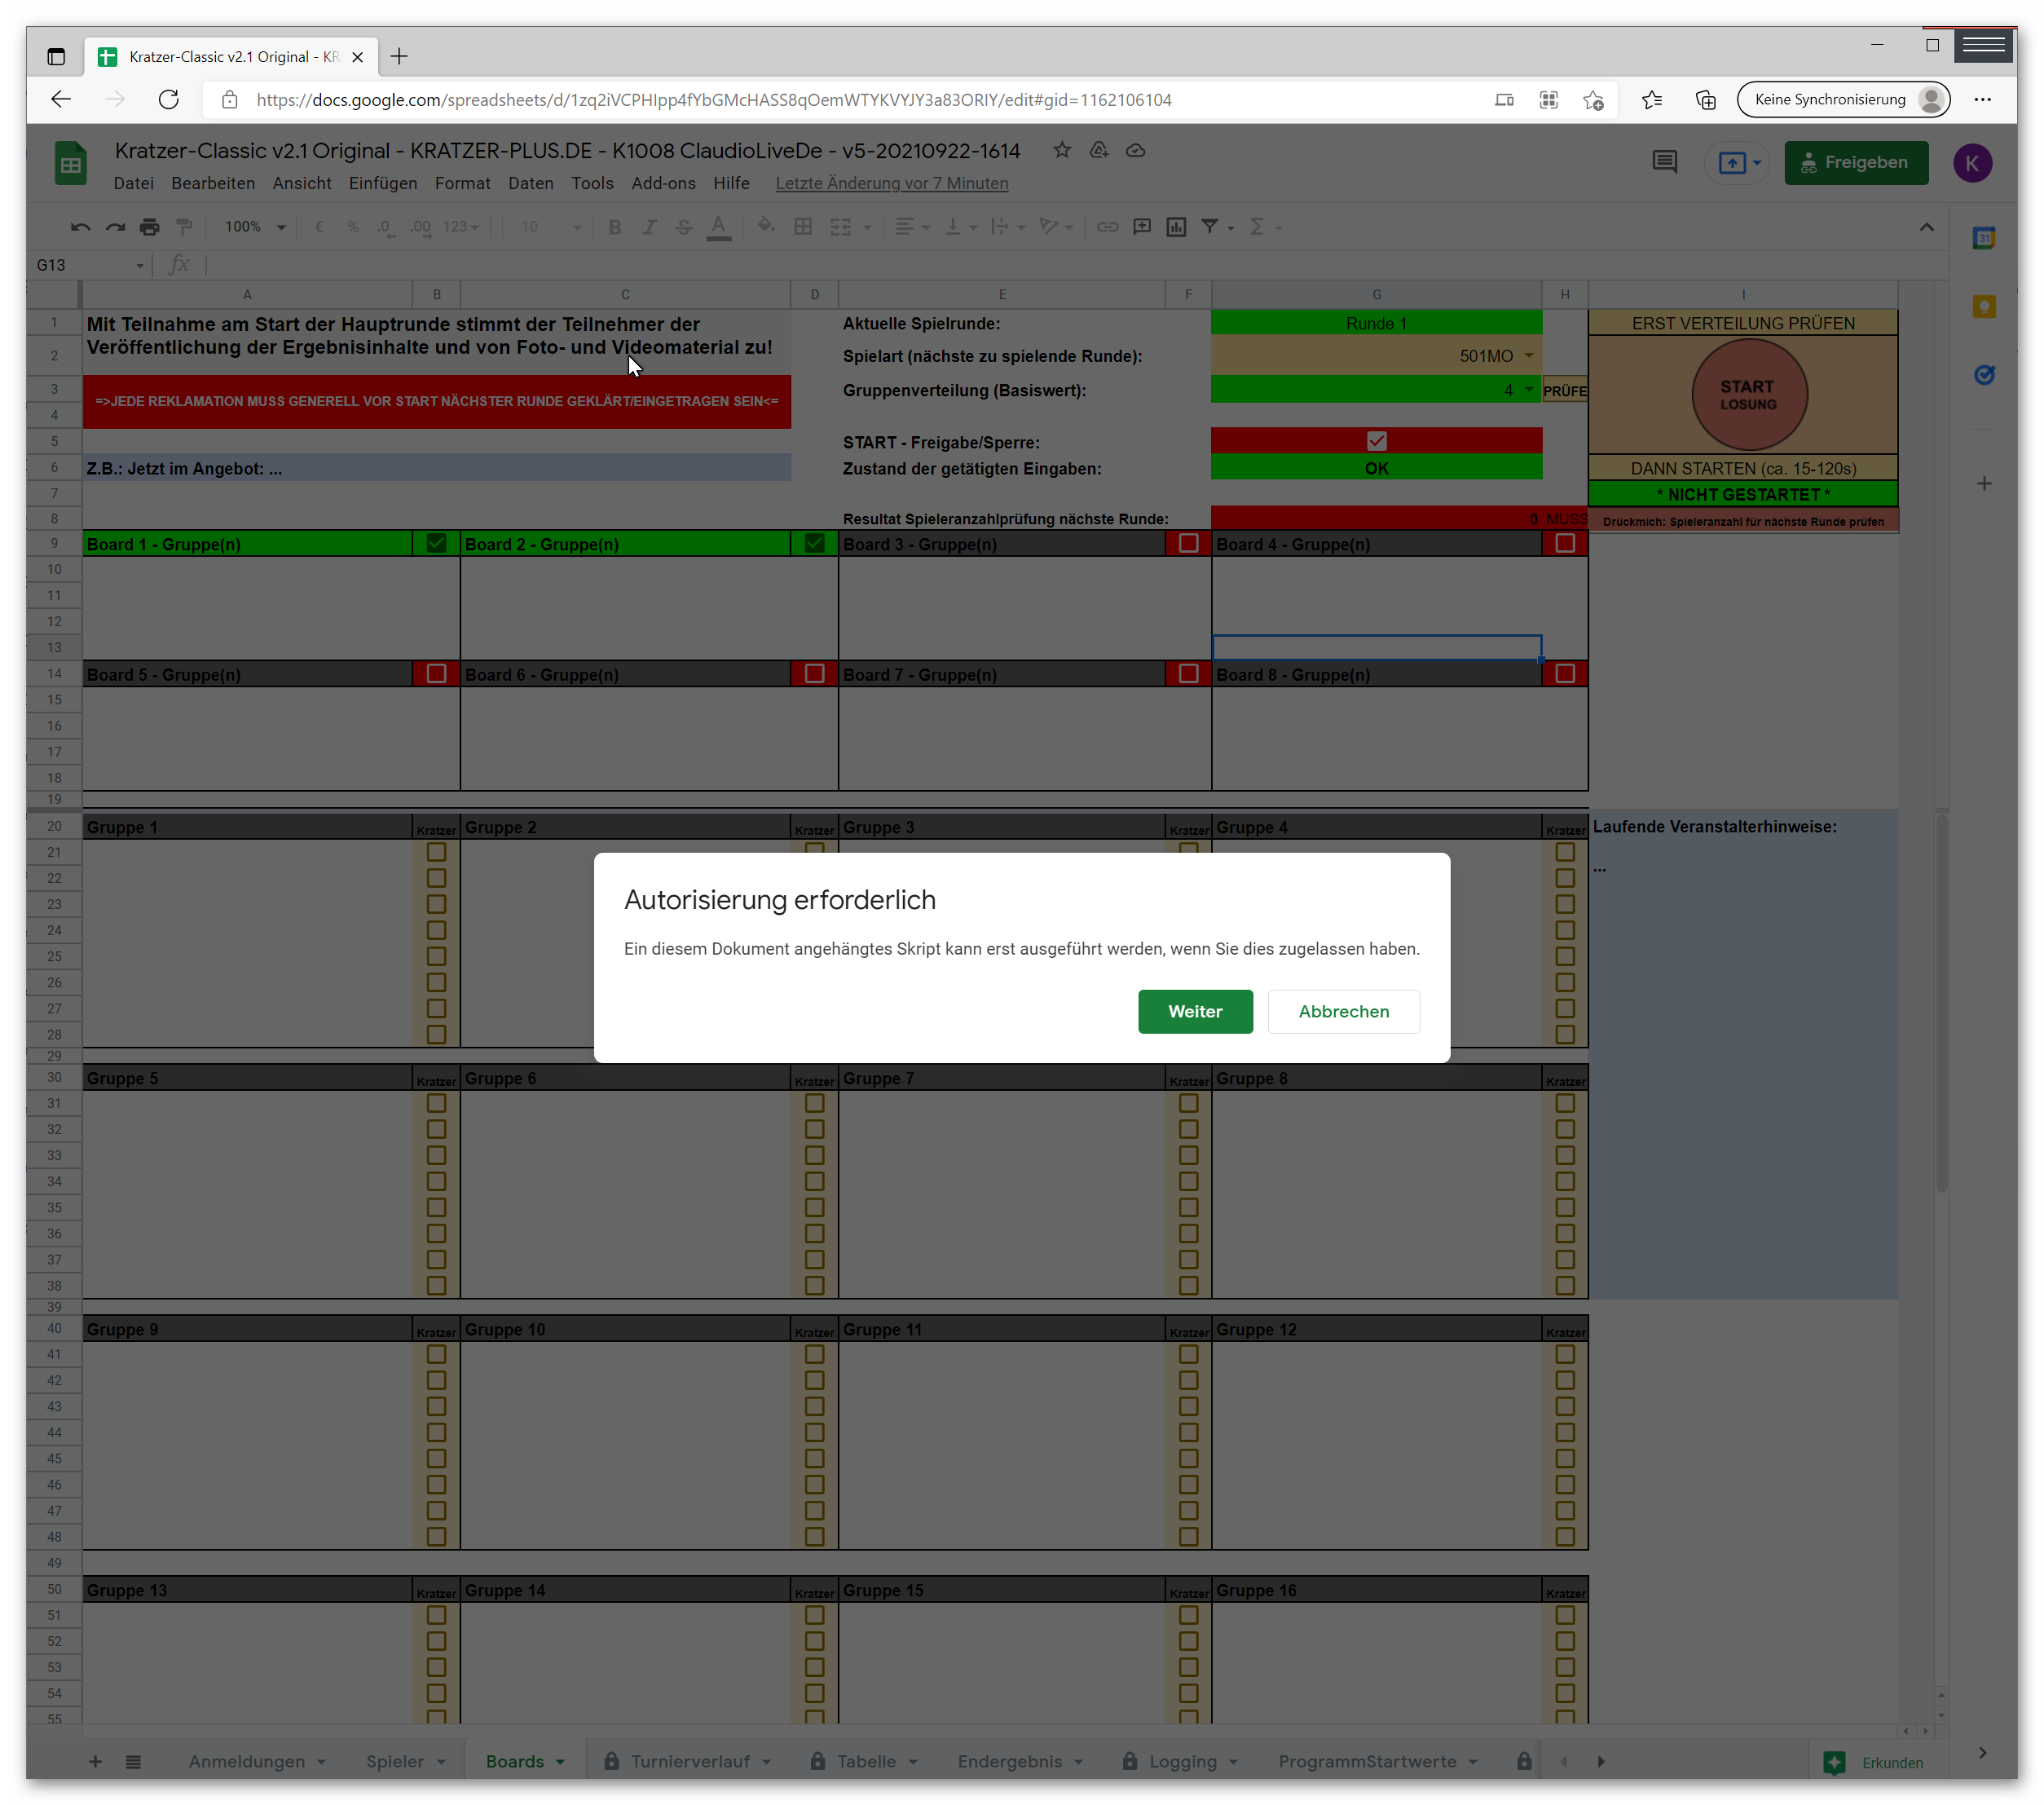The width and height of the screenshot is (2044, 1805).
Task: Open Google Calendar side panel icon
Action: 1984,238
